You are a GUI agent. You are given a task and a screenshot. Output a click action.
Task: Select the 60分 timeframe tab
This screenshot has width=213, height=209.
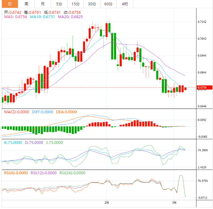pos(108,4)
